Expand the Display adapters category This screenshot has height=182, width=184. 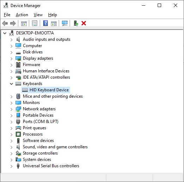[x=11, y=59]
